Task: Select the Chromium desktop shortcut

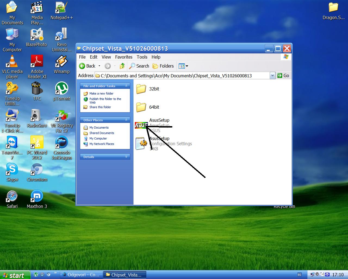Action: 37,172
